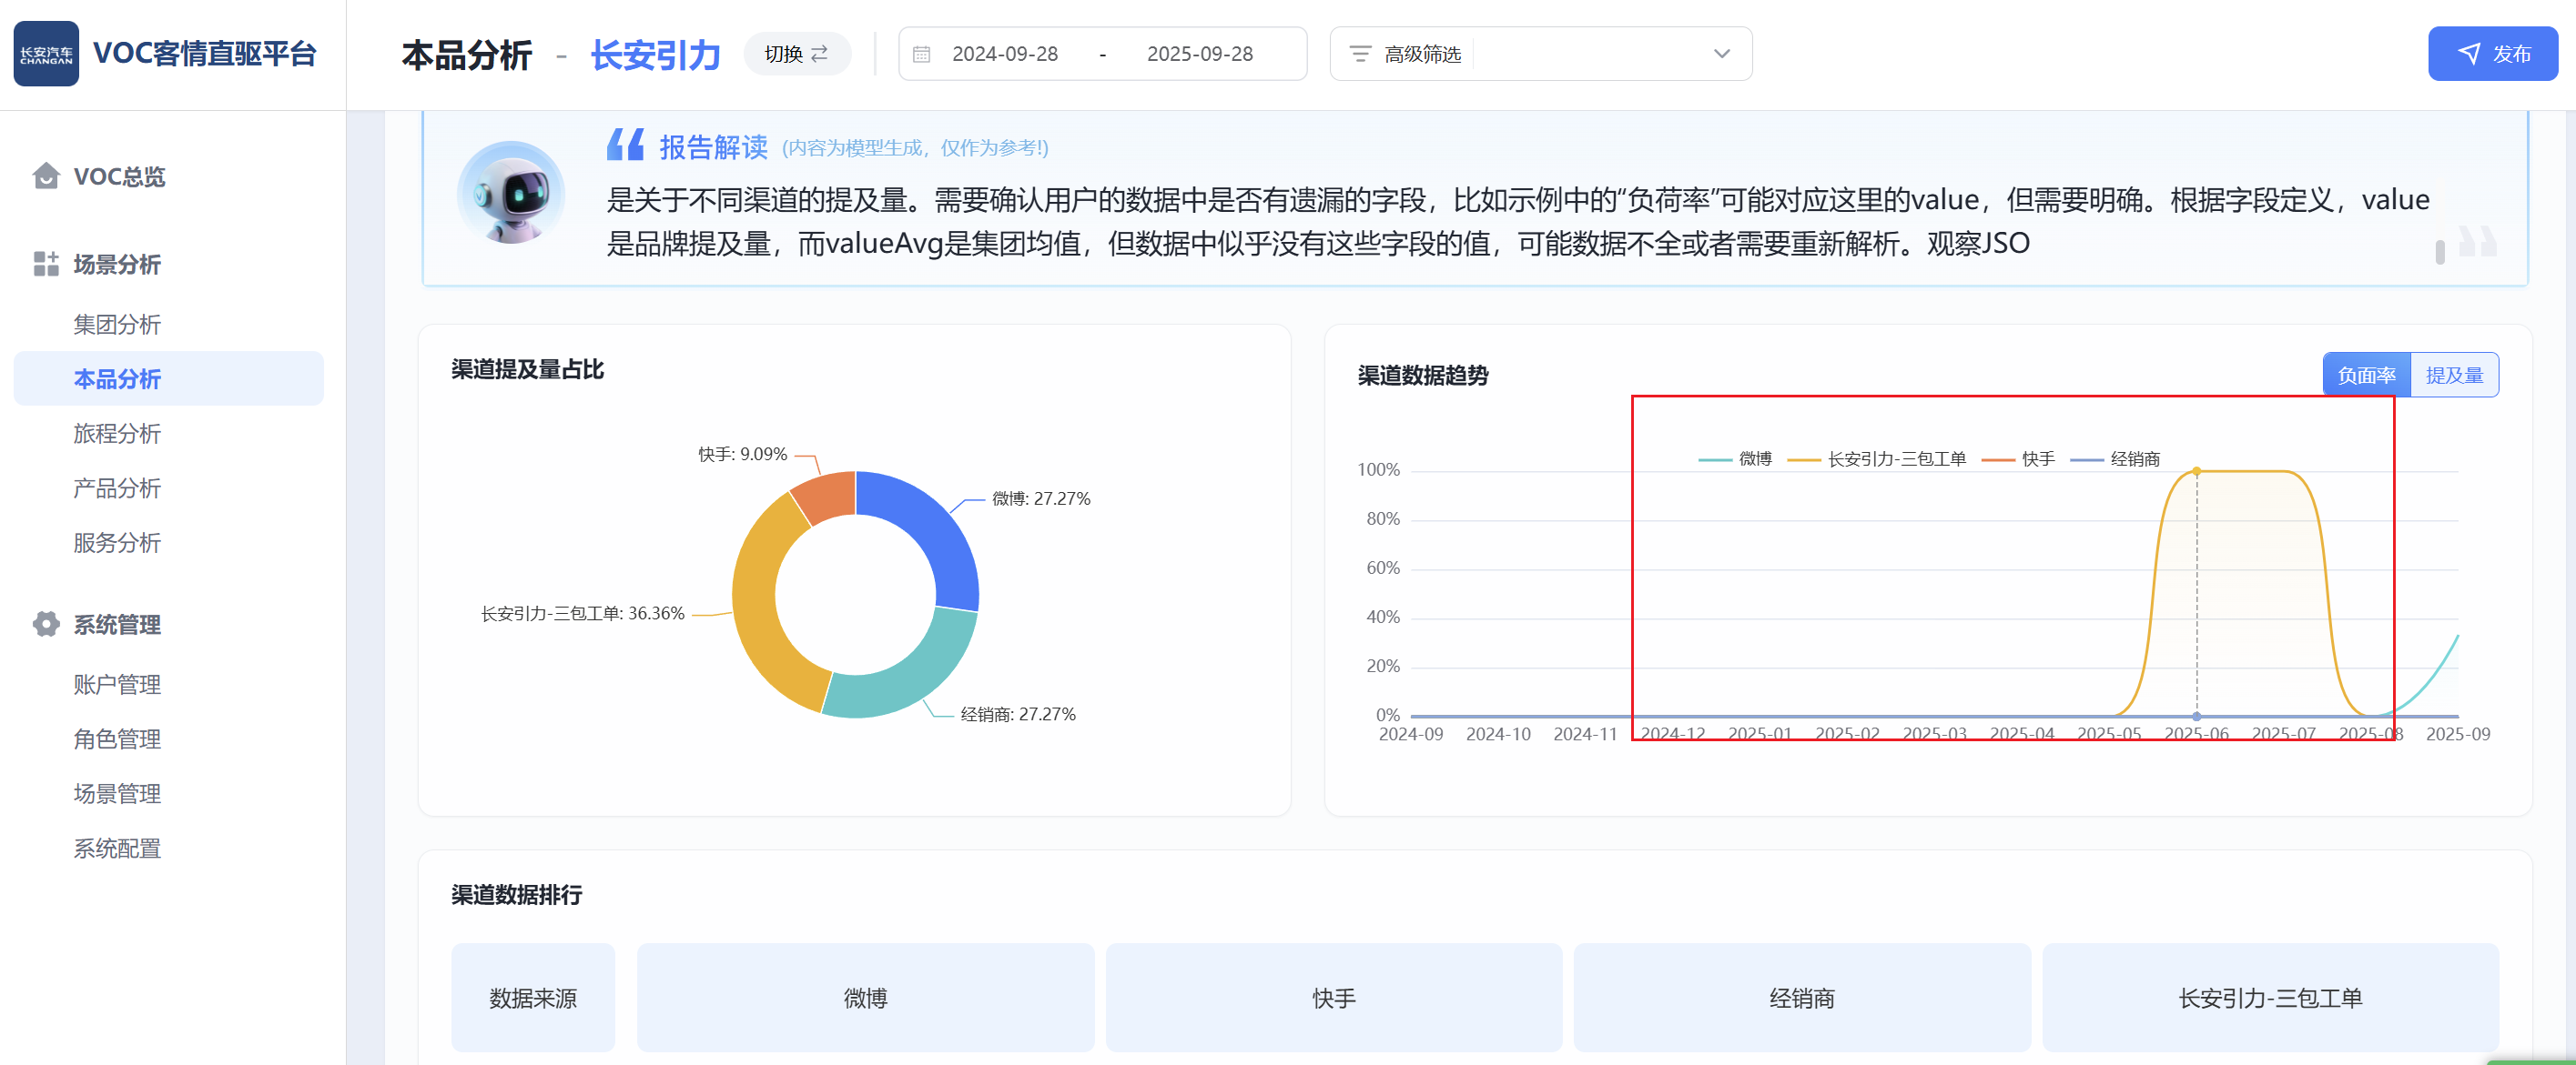2576x1065 pixels.
Task: Click the calendar icon in date range
Action: [921, 54]
